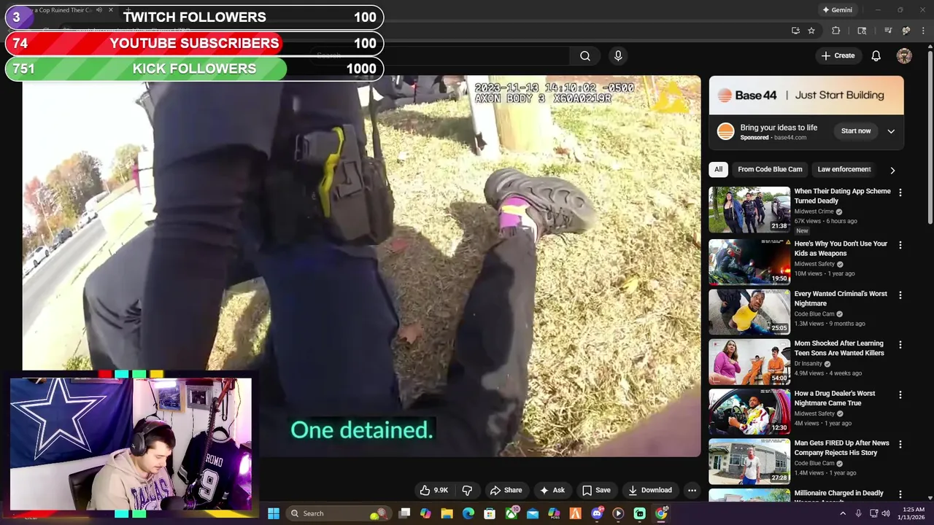Viewport: 934px width, 525px height.
Task: Open volume control in system tray
Action: [x=887, y=513]
